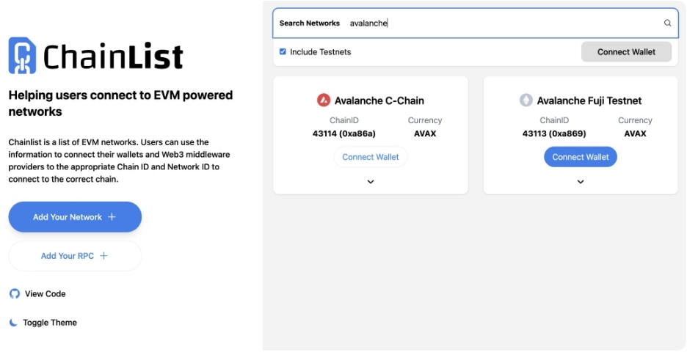The width and height of the screenshot is (687, 352).
Task: Click the search magnifier icon
Action: (667, 23)
